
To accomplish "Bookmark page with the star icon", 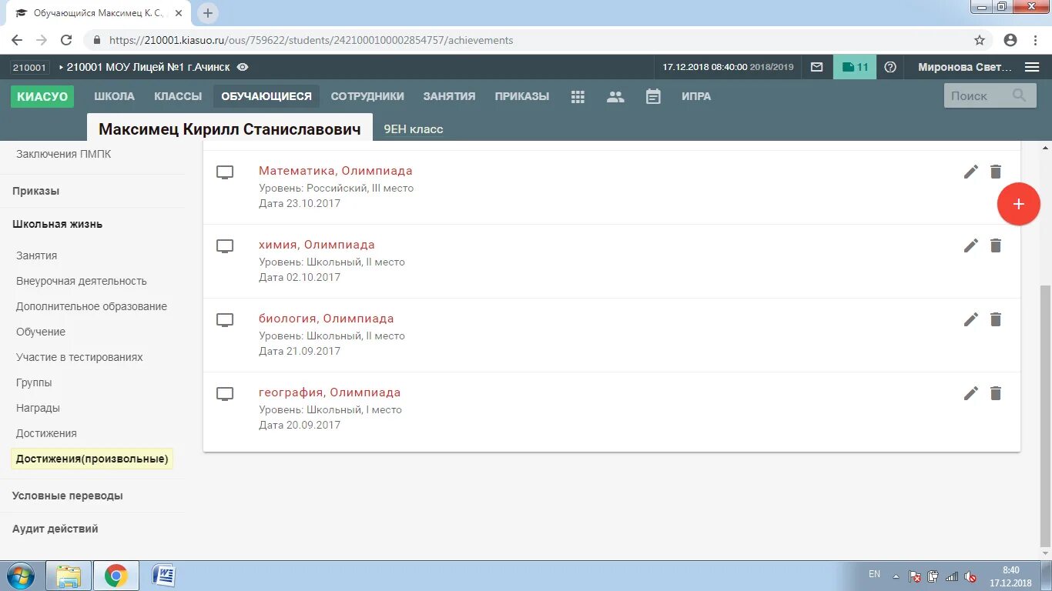I will (980, 40).
